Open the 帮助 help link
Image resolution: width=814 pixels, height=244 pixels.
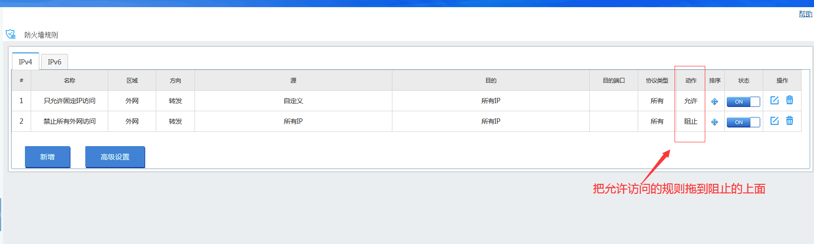click(805, 14)
